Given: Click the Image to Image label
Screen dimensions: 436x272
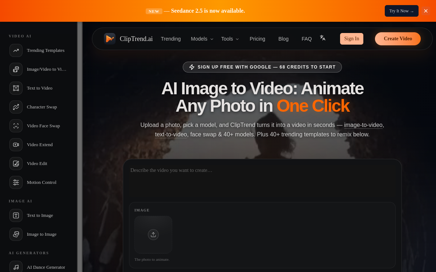Looking at the screenshot, I should point(42,234).
